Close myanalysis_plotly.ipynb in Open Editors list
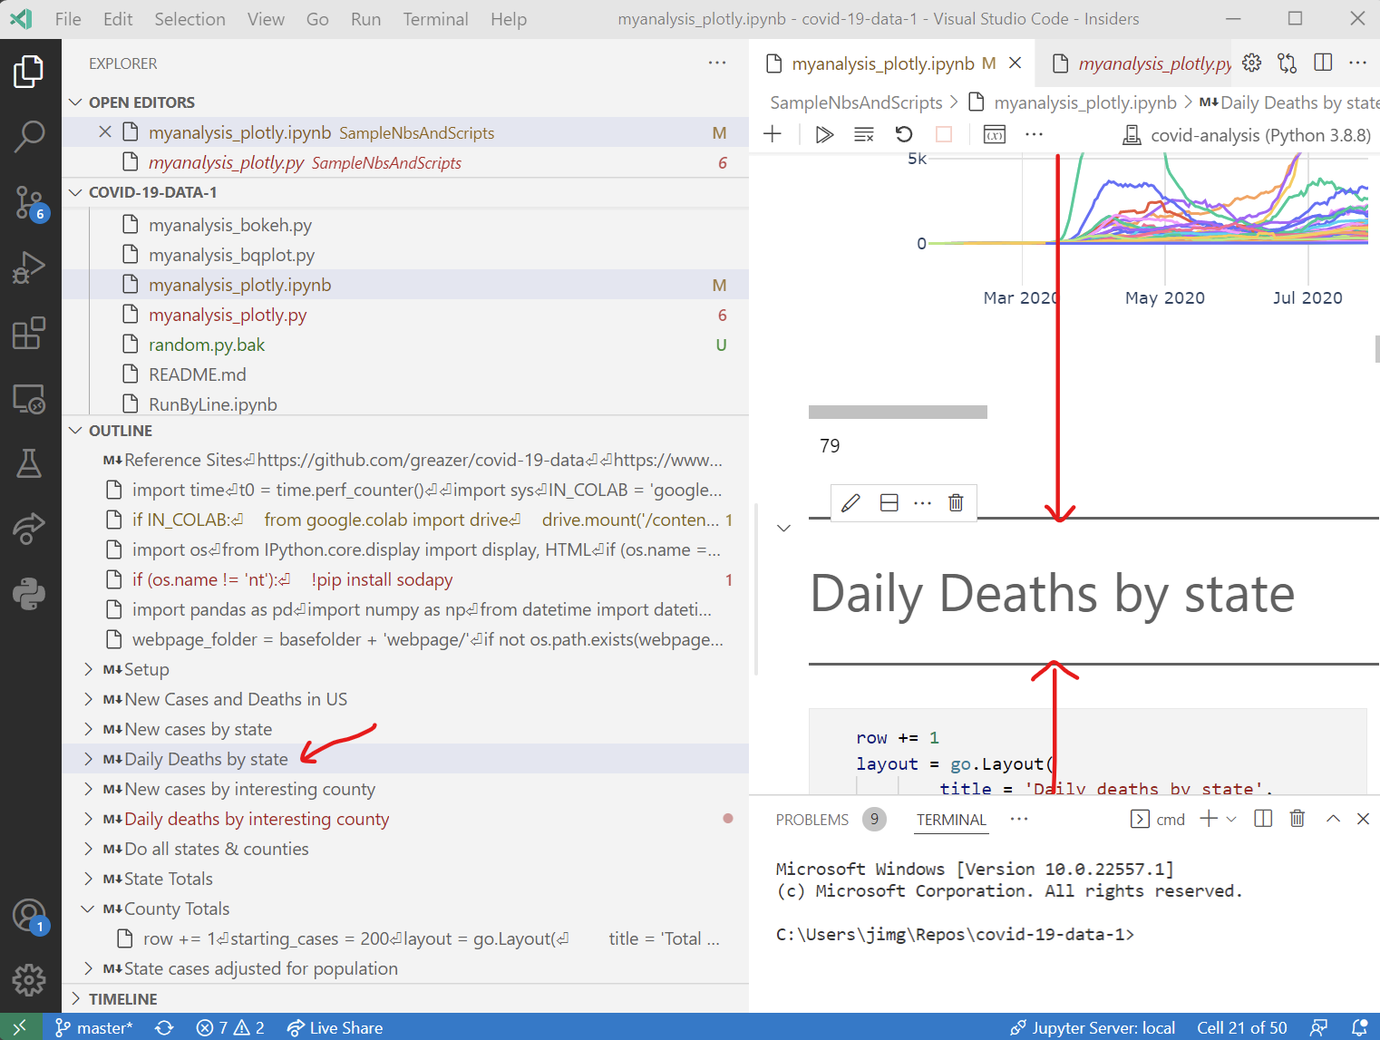This screenshot has height=1040, width=1380. 105,132
